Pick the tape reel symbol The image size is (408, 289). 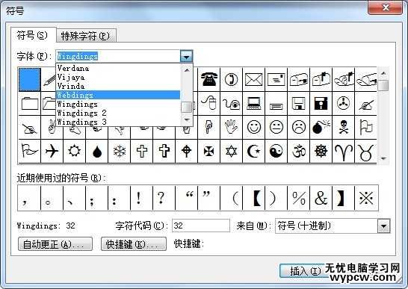coord(343,103)
